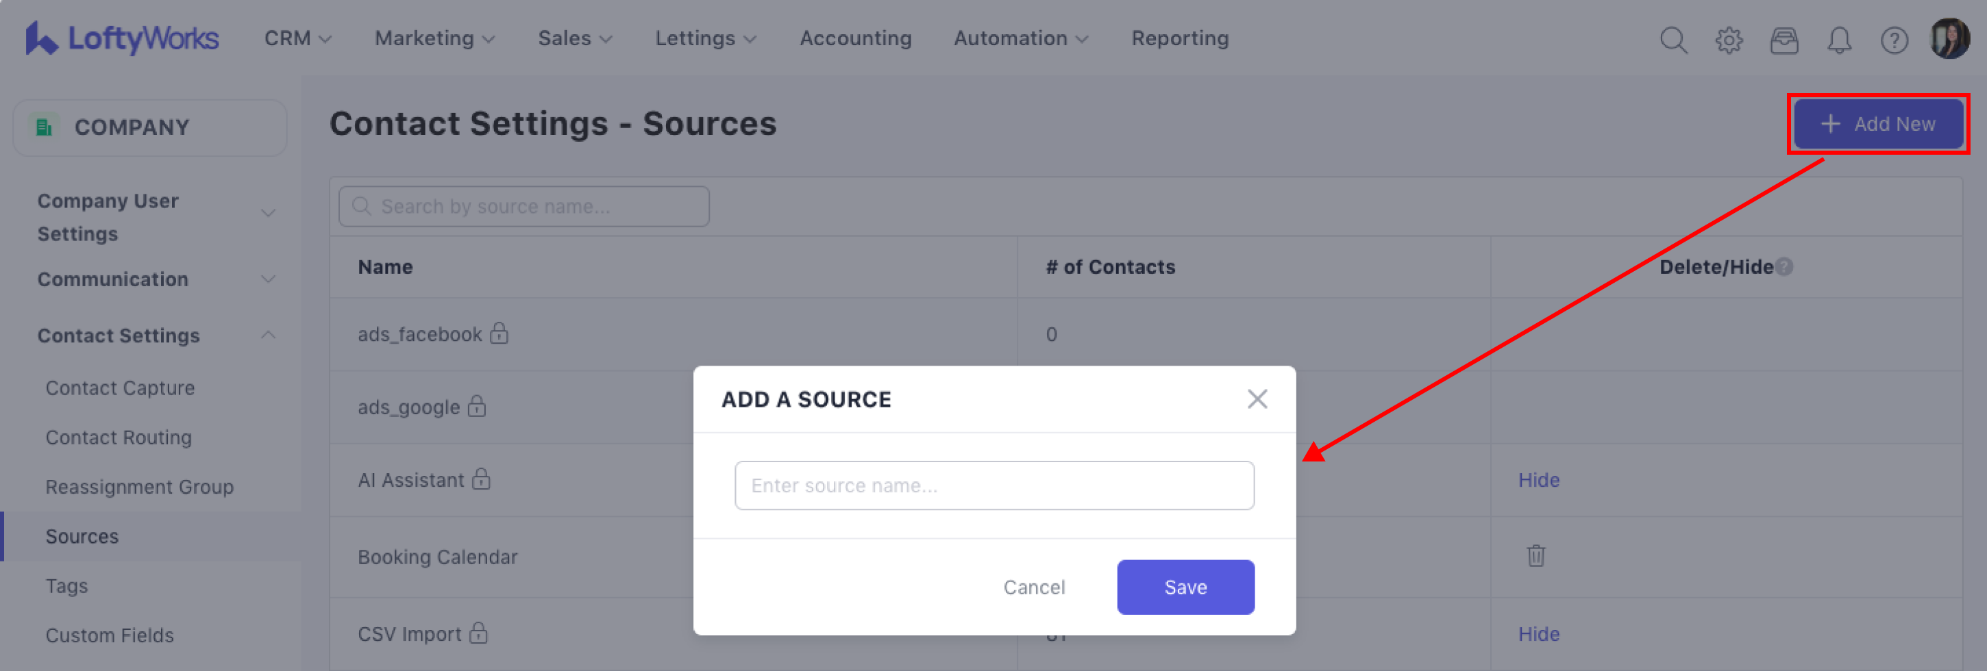Open the inbox tray icon
Viewport: 1987px width, 671px height.
[1784, 39]
